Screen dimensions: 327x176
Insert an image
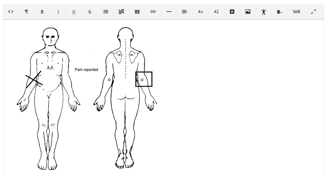coord(248,12)
